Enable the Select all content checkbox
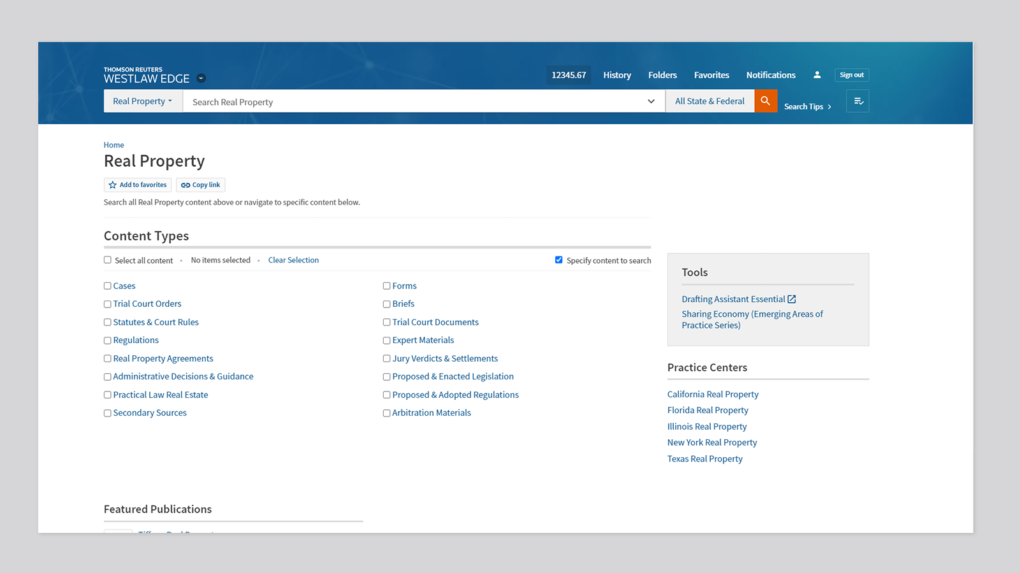 [x=108, y=260]
